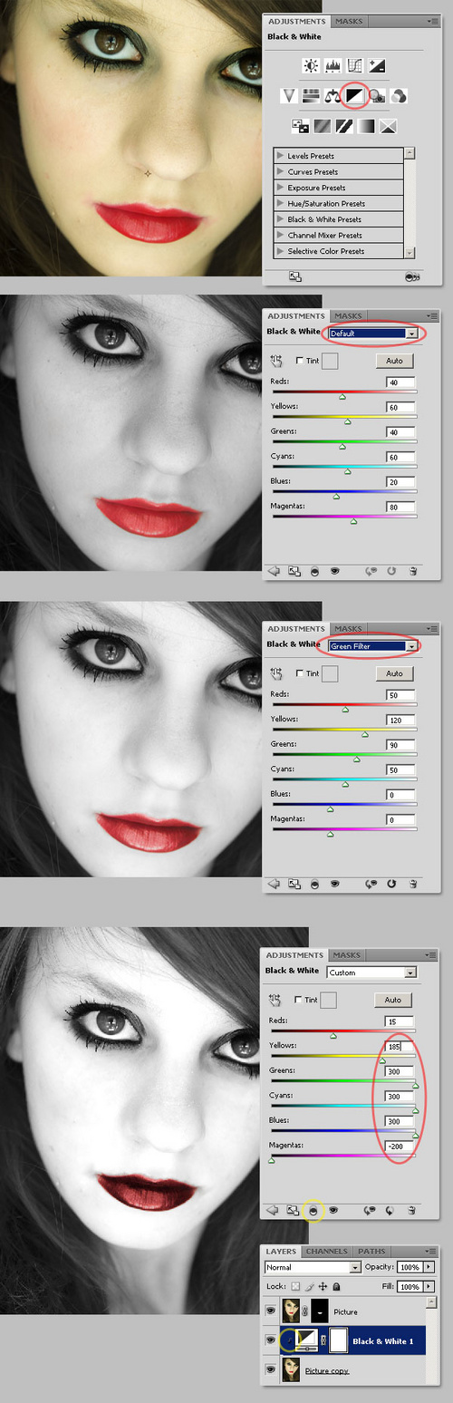
Task: Select the Color Balance scales icon
Action: [x=333, y=94]
